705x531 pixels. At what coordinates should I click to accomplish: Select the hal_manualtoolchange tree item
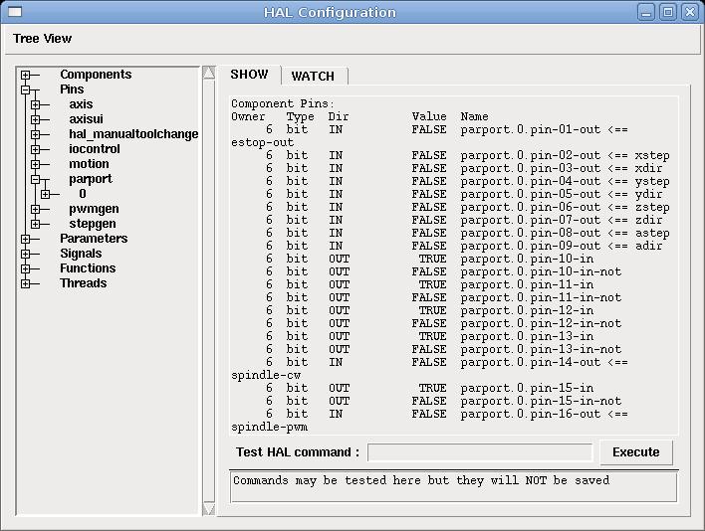(x=133, y=134)
